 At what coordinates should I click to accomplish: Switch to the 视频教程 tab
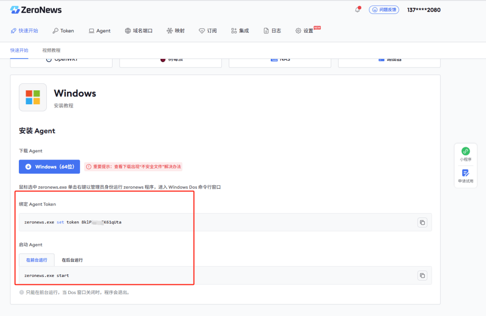(x=51, y=50)
